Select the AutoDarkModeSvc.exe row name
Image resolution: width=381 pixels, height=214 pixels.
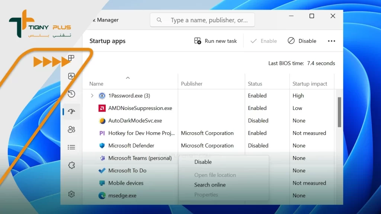(135, 121)
